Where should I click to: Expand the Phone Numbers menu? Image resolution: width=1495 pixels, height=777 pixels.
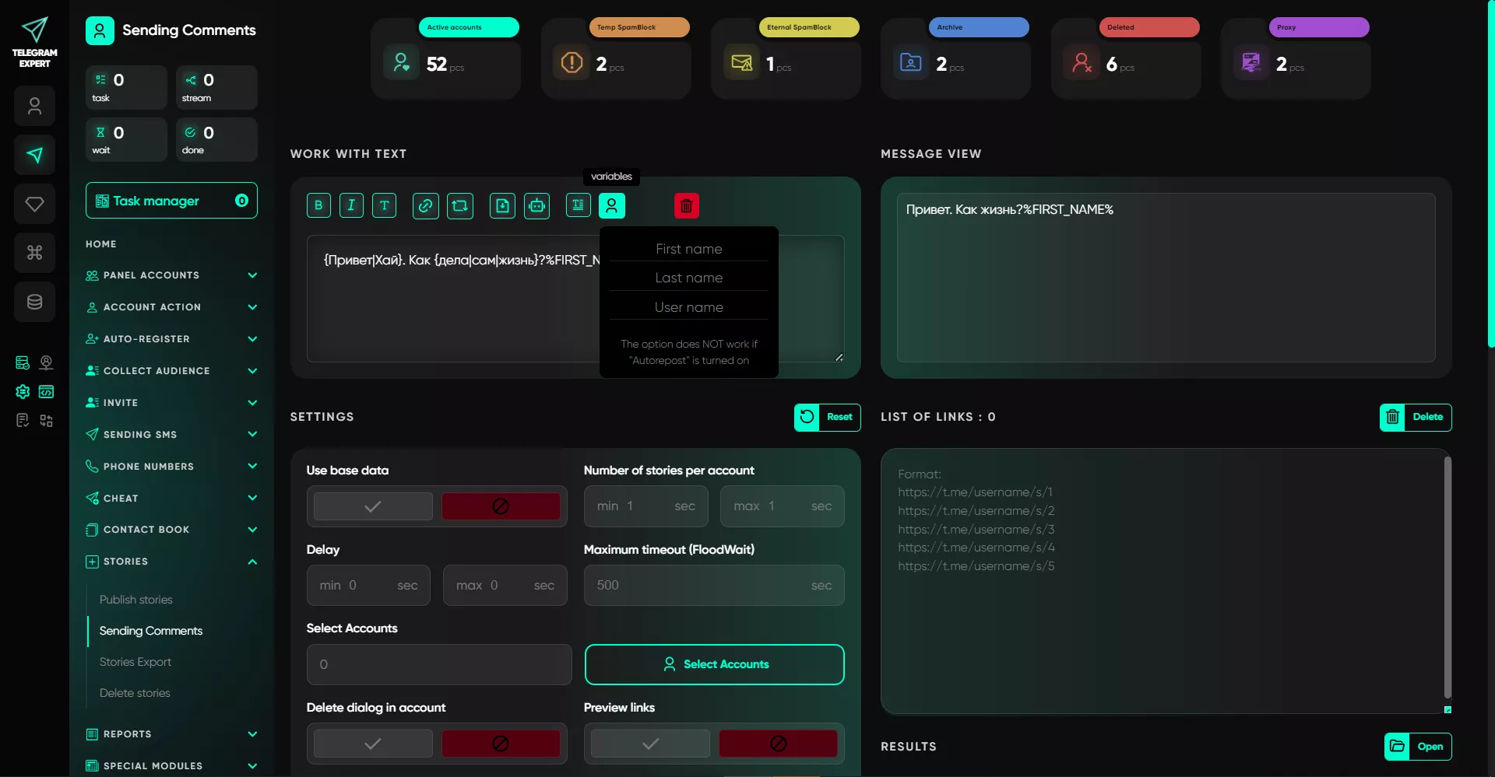pos(171,467)
